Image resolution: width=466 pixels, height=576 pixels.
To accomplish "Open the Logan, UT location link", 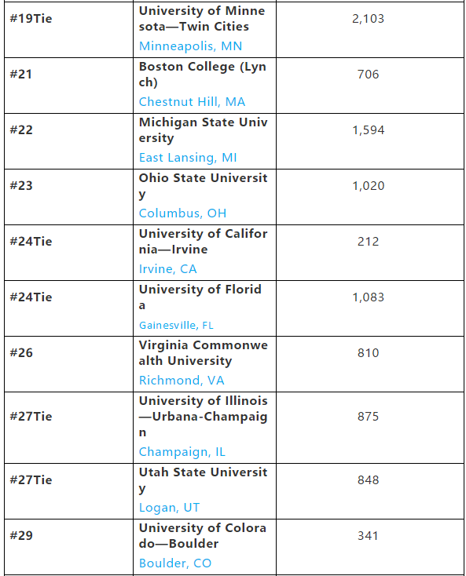I will (x=169, y=508).
